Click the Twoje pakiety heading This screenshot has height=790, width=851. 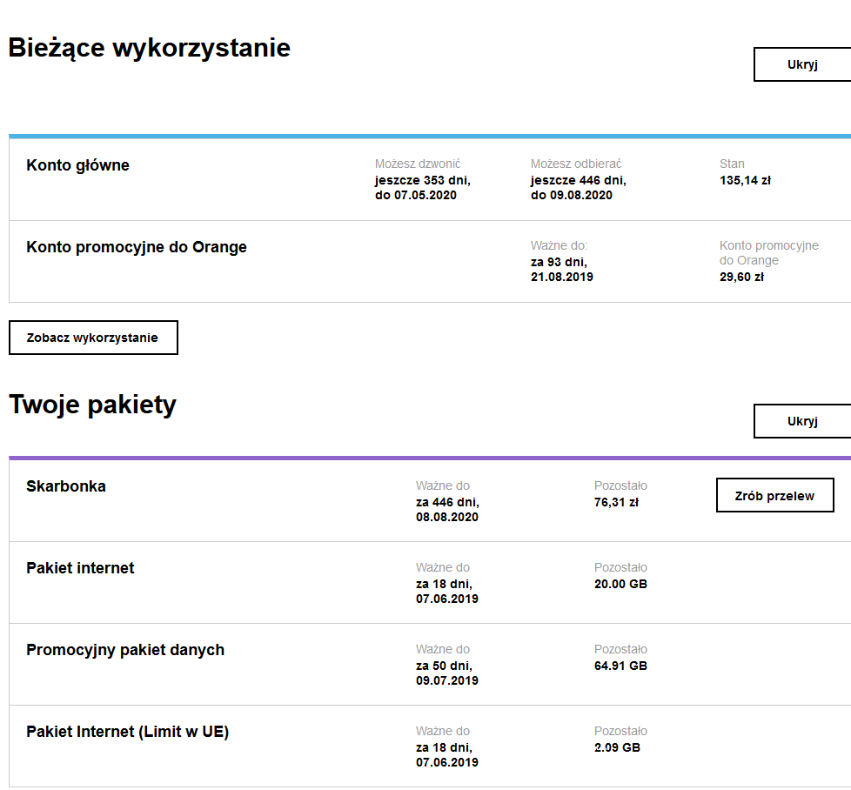pyautogui.click(x=92, y=404)
